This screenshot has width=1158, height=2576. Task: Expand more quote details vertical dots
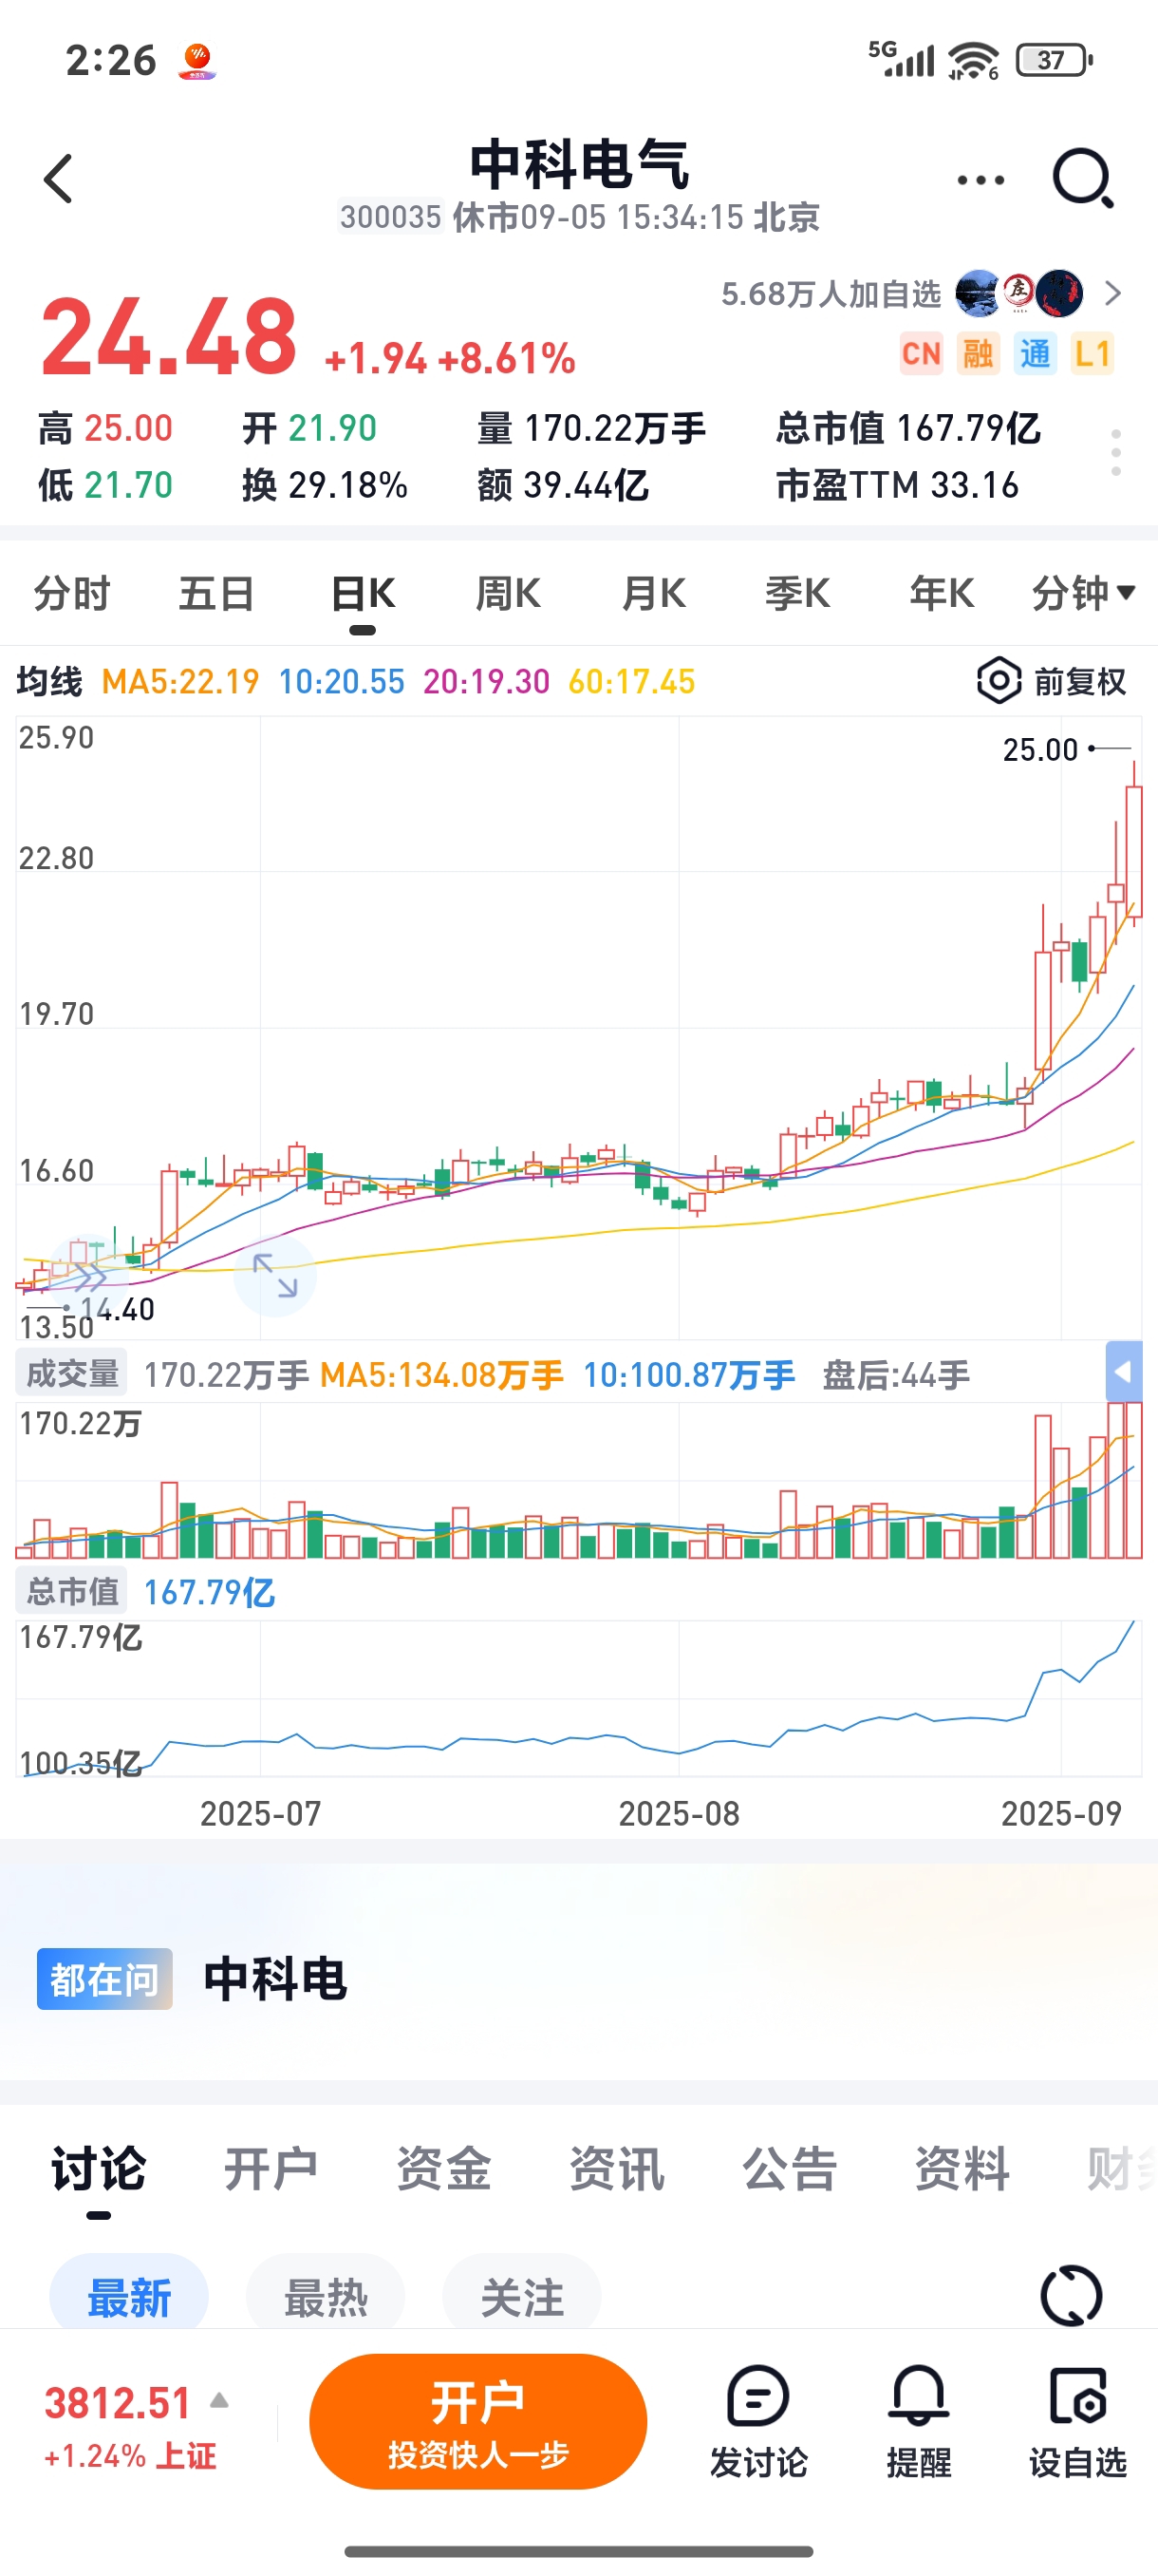click(x=1116, y=453)
